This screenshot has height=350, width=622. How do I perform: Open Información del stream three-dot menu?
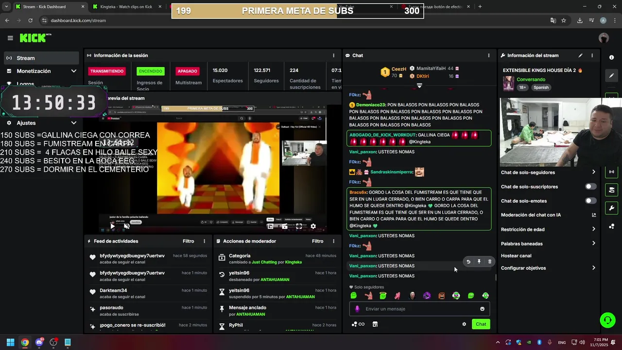[592, 55]
